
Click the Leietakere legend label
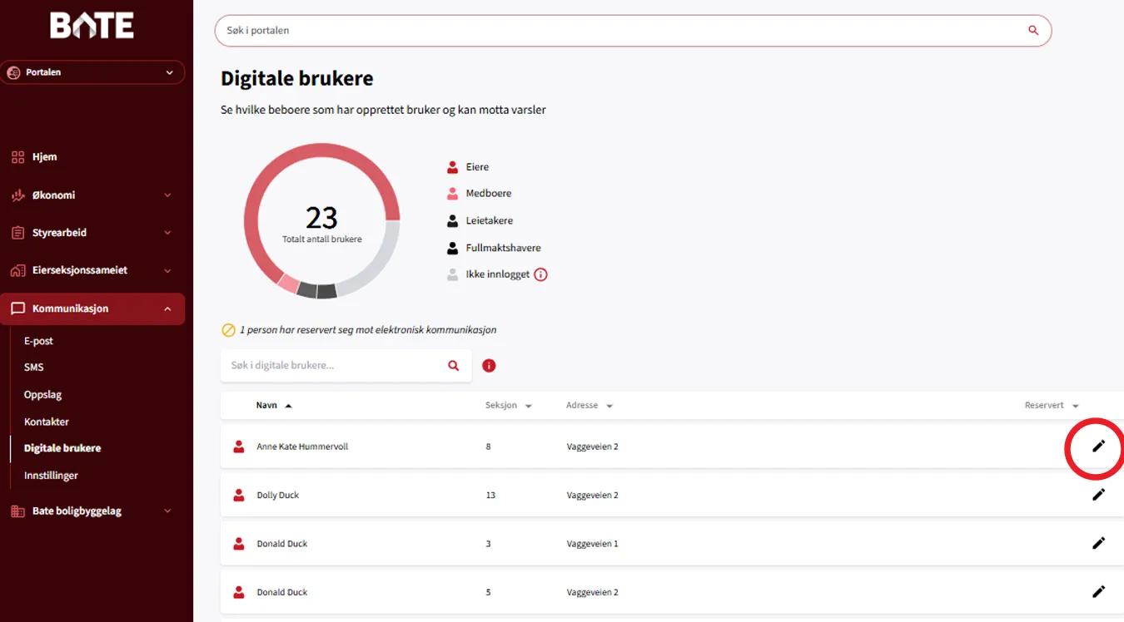pyautogui.click(x=490, y=221)
